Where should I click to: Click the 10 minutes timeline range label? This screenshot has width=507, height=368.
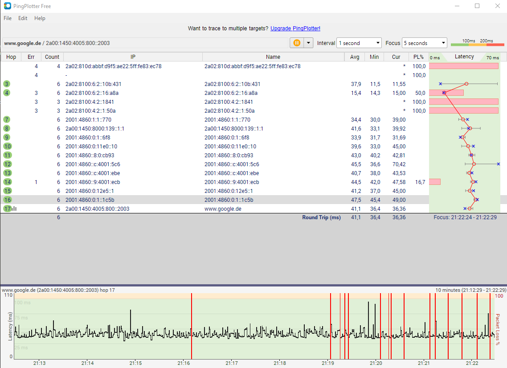click(x=470, y=290)
